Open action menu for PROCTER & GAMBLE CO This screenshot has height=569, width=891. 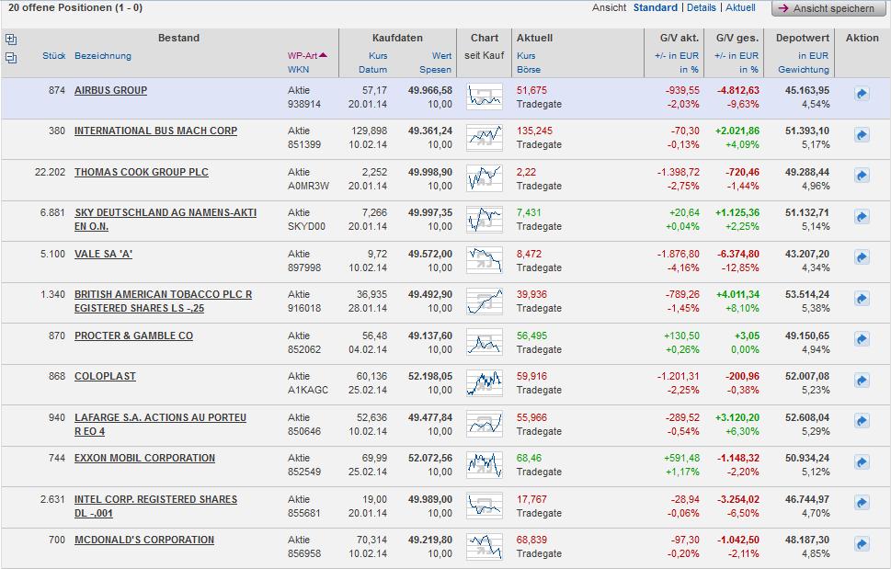(862, 339)
